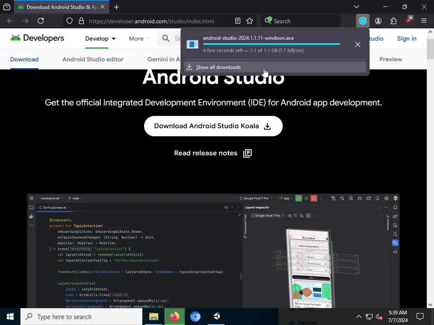Viewport: 434px width, 325px height.
Task: View site info via the padlock icon
Action: pyautogui.click(x=81, y=21)
